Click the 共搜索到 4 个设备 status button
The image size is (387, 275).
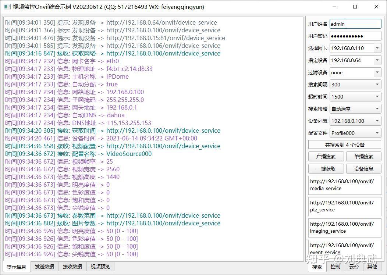point(344,144)
